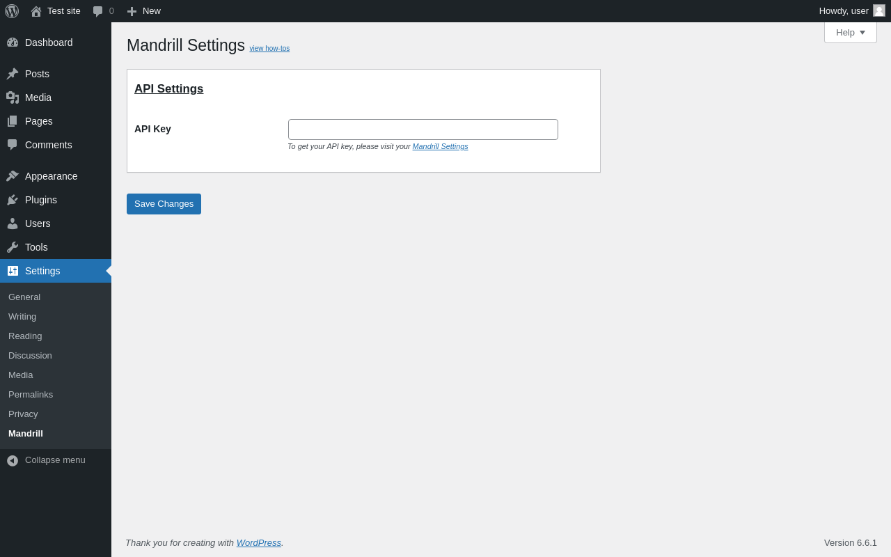
Task: Follow the Mandrill Settings link
Action: click(440, 146)
